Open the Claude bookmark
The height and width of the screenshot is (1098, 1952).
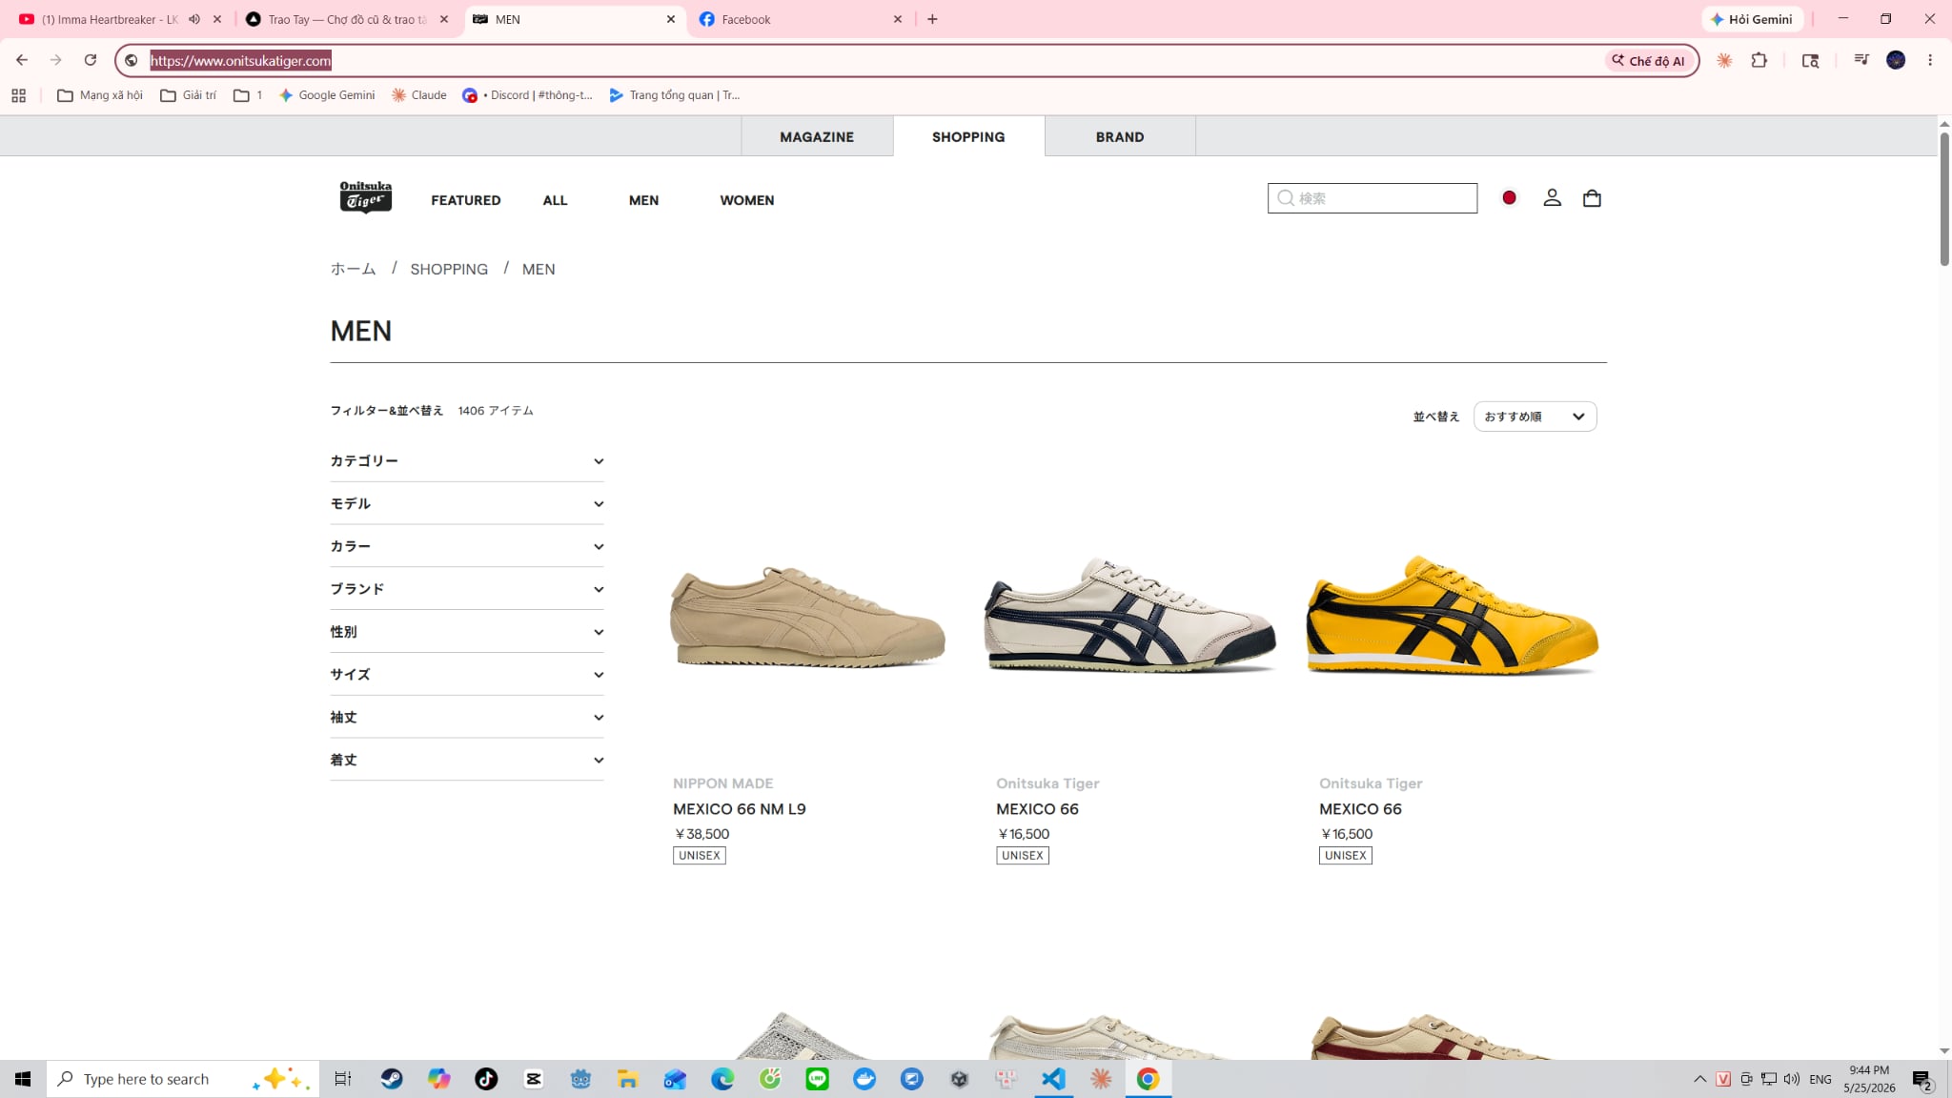tap(419, 95)
